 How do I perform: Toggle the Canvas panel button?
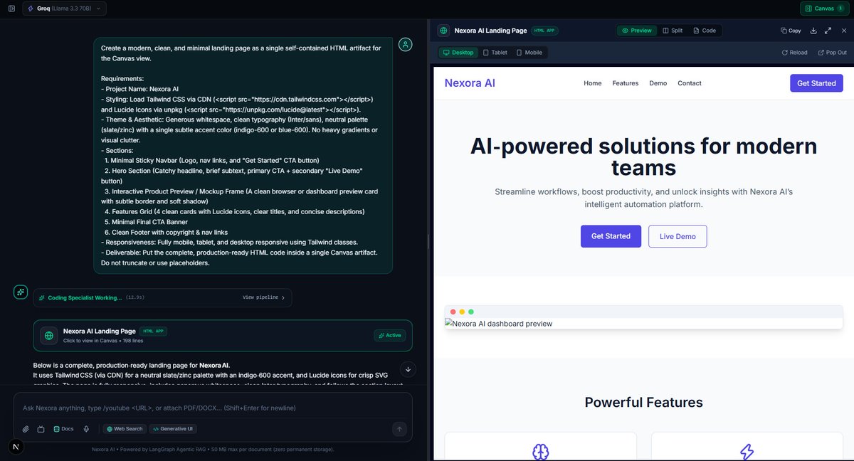pyautogui.click(x=824, y=9)
